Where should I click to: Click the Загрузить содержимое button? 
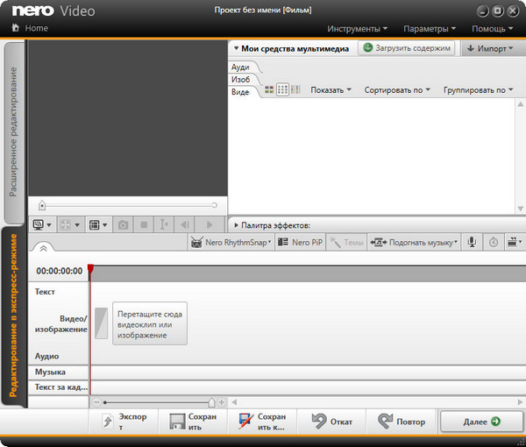[x=407, y=48]
